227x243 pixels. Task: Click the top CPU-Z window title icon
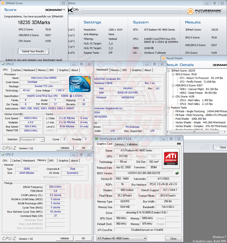[3, 64]
